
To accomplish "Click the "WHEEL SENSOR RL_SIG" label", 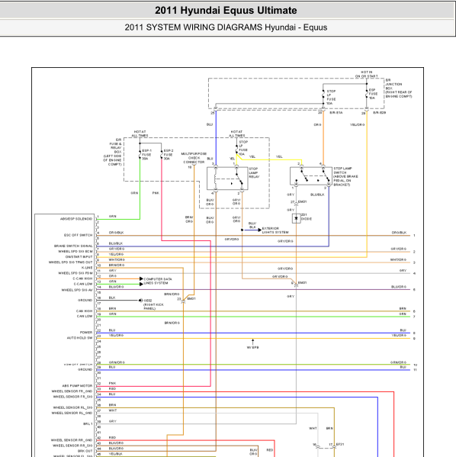I will [72, 407].
